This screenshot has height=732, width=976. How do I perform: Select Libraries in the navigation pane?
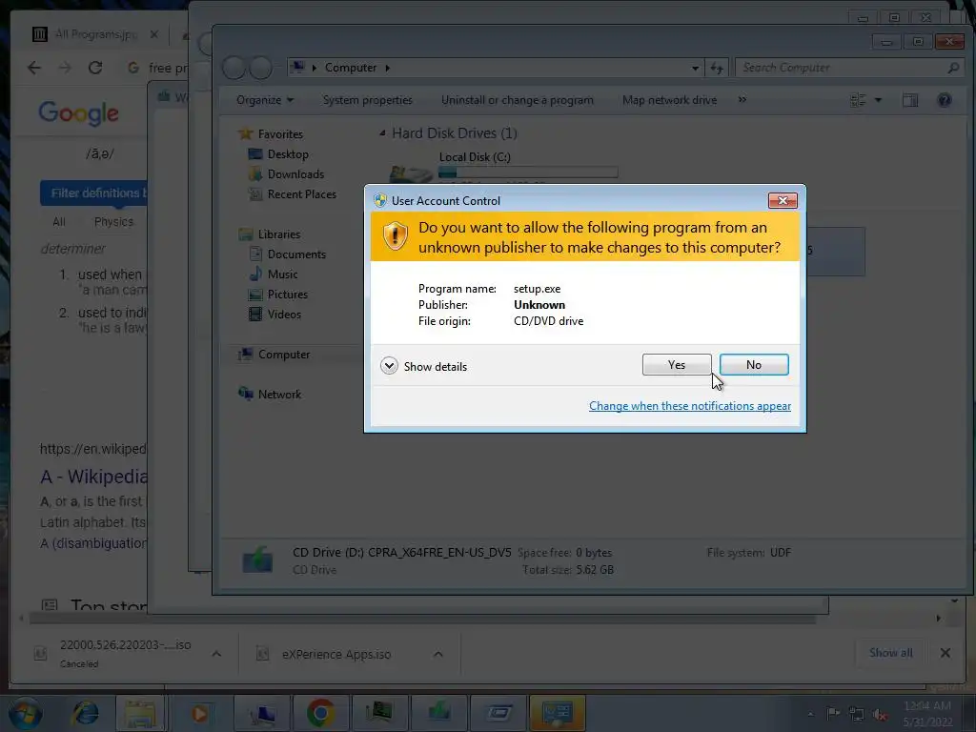279,234
